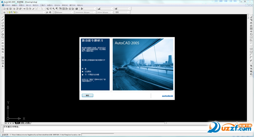Select the Multiline Text (A) tool
The height and width of the screenshot is (137, 254).
[3, 66]
